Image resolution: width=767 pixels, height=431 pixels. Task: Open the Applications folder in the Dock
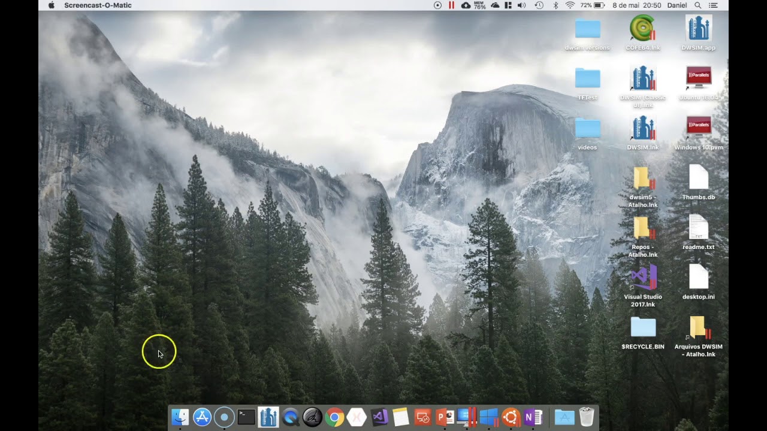[x=564, y=417]
